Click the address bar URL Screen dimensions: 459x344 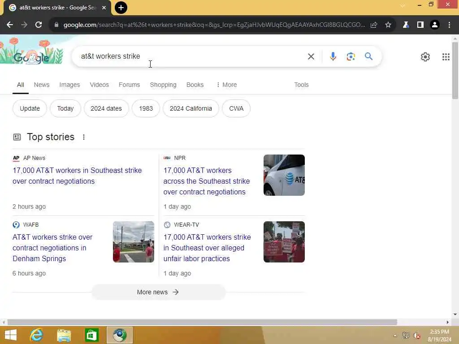point(214,25)
